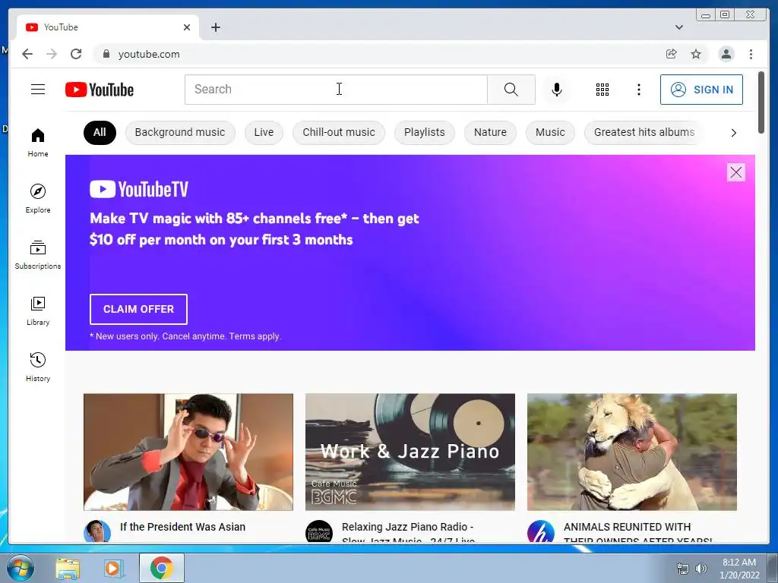Screen dimensions: 778x583
Task: Select Greatest hits albums chip
Action: (644, 132)
